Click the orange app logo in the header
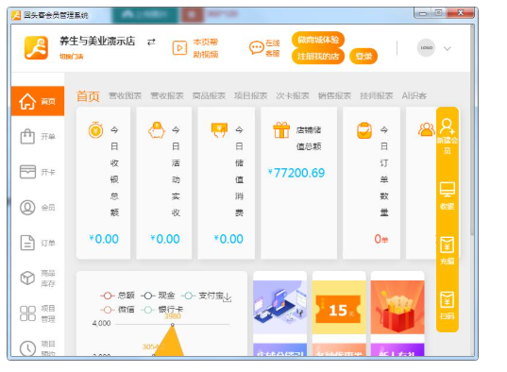Screen dimensions: 507x372 [36, 48]
